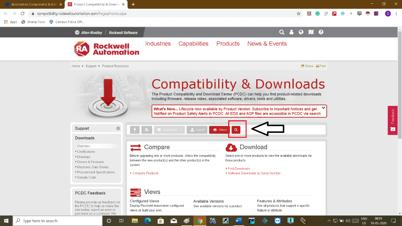
Task: Open the map locations icon in the header
Action: (x=311, y=32)
